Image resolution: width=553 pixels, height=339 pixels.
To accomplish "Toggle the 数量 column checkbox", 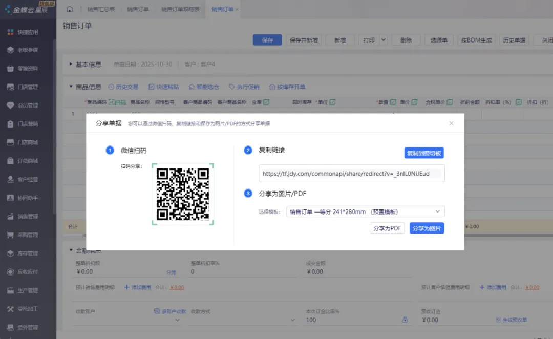I will pos(393,102).
